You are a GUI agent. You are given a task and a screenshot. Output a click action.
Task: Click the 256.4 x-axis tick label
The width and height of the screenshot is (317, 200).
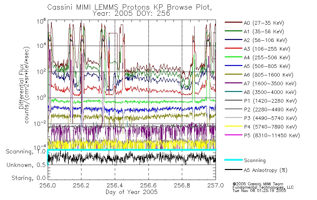tap(115, 185)
